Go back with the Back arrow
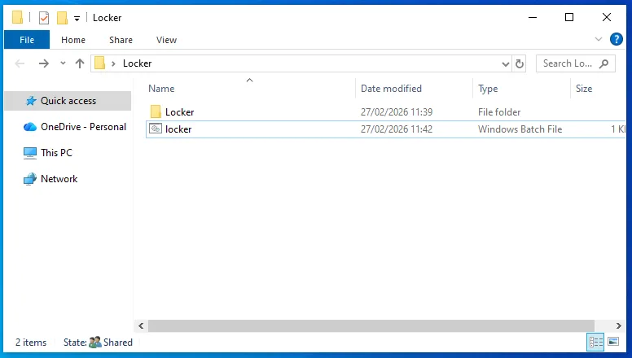 pos(20,63)
